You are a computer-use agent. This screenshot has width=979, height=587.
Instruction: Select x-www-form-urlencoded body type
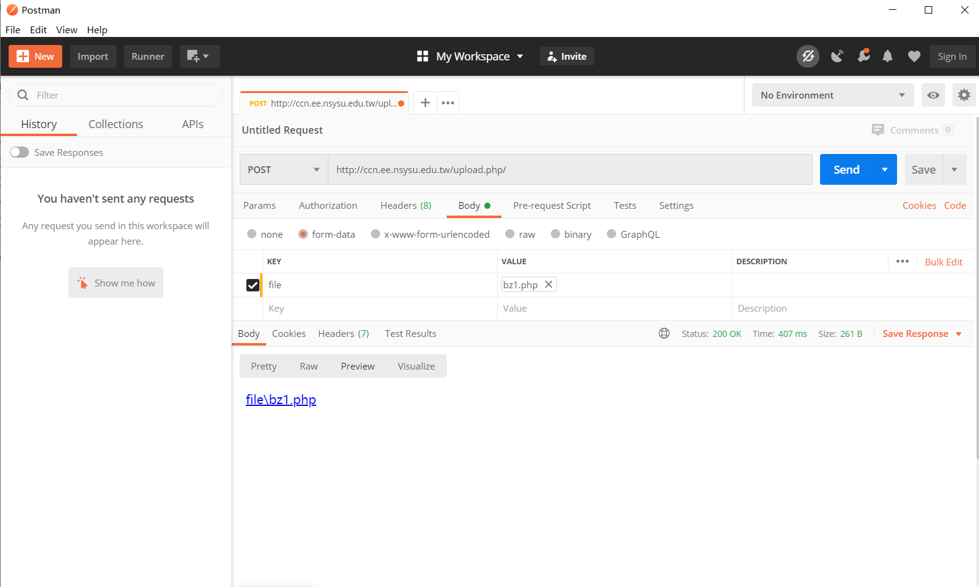click(x=375, y=234)
